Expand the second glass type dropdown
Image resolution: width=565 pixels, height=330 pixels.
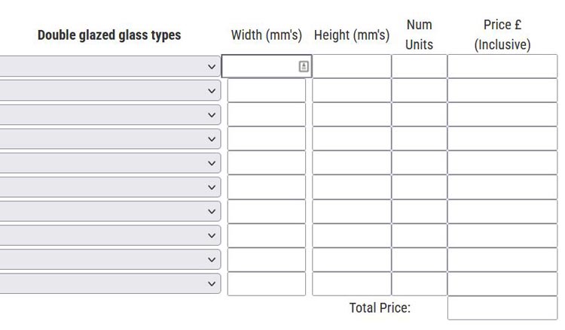110,91
